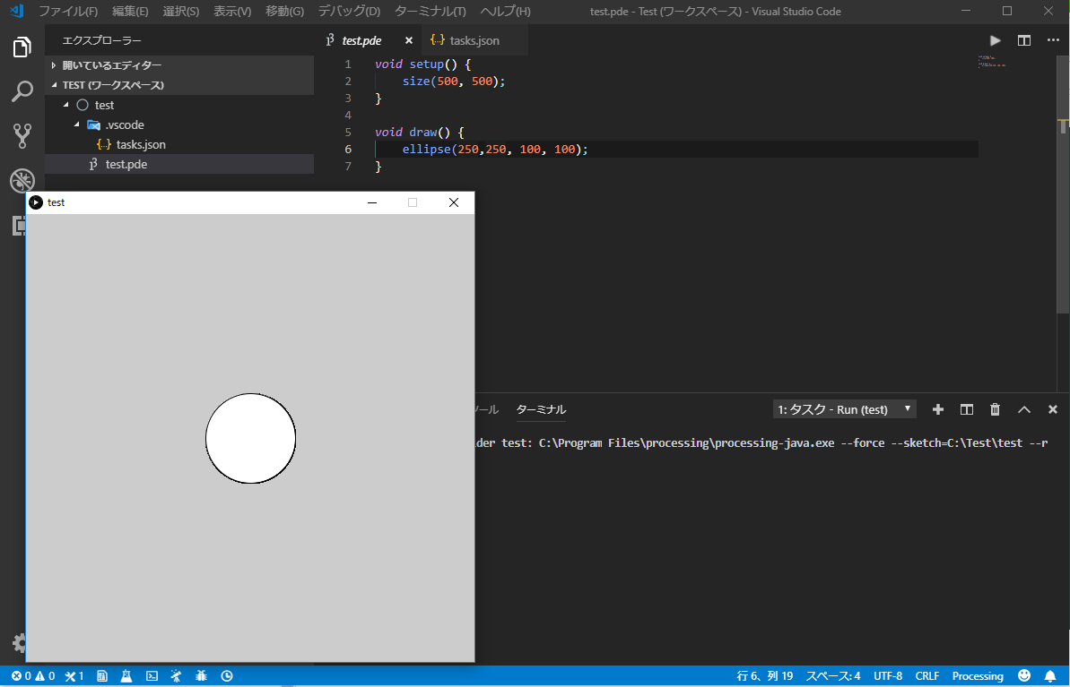
Task: Click the errors and warnings status bar icon
Action: (33, 675)
